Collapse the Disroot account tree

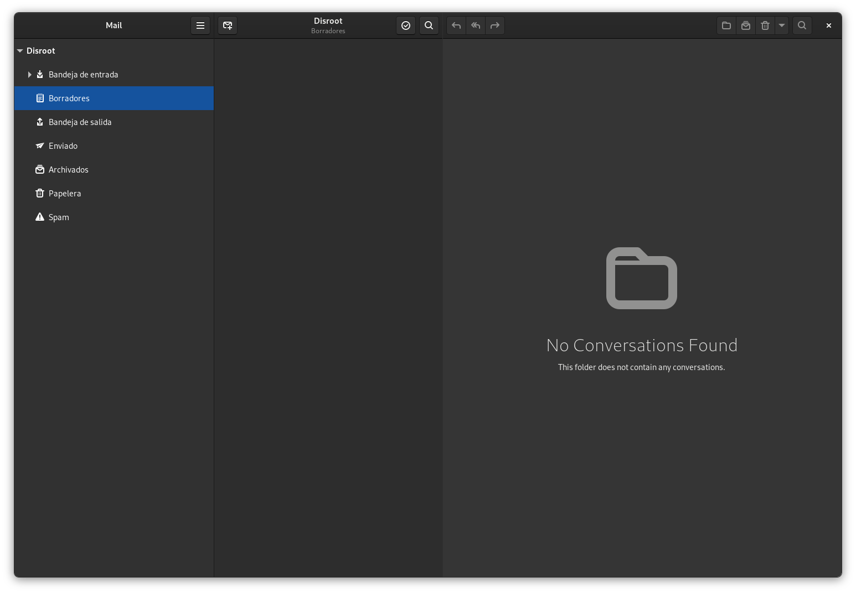[x=20, y=51]
